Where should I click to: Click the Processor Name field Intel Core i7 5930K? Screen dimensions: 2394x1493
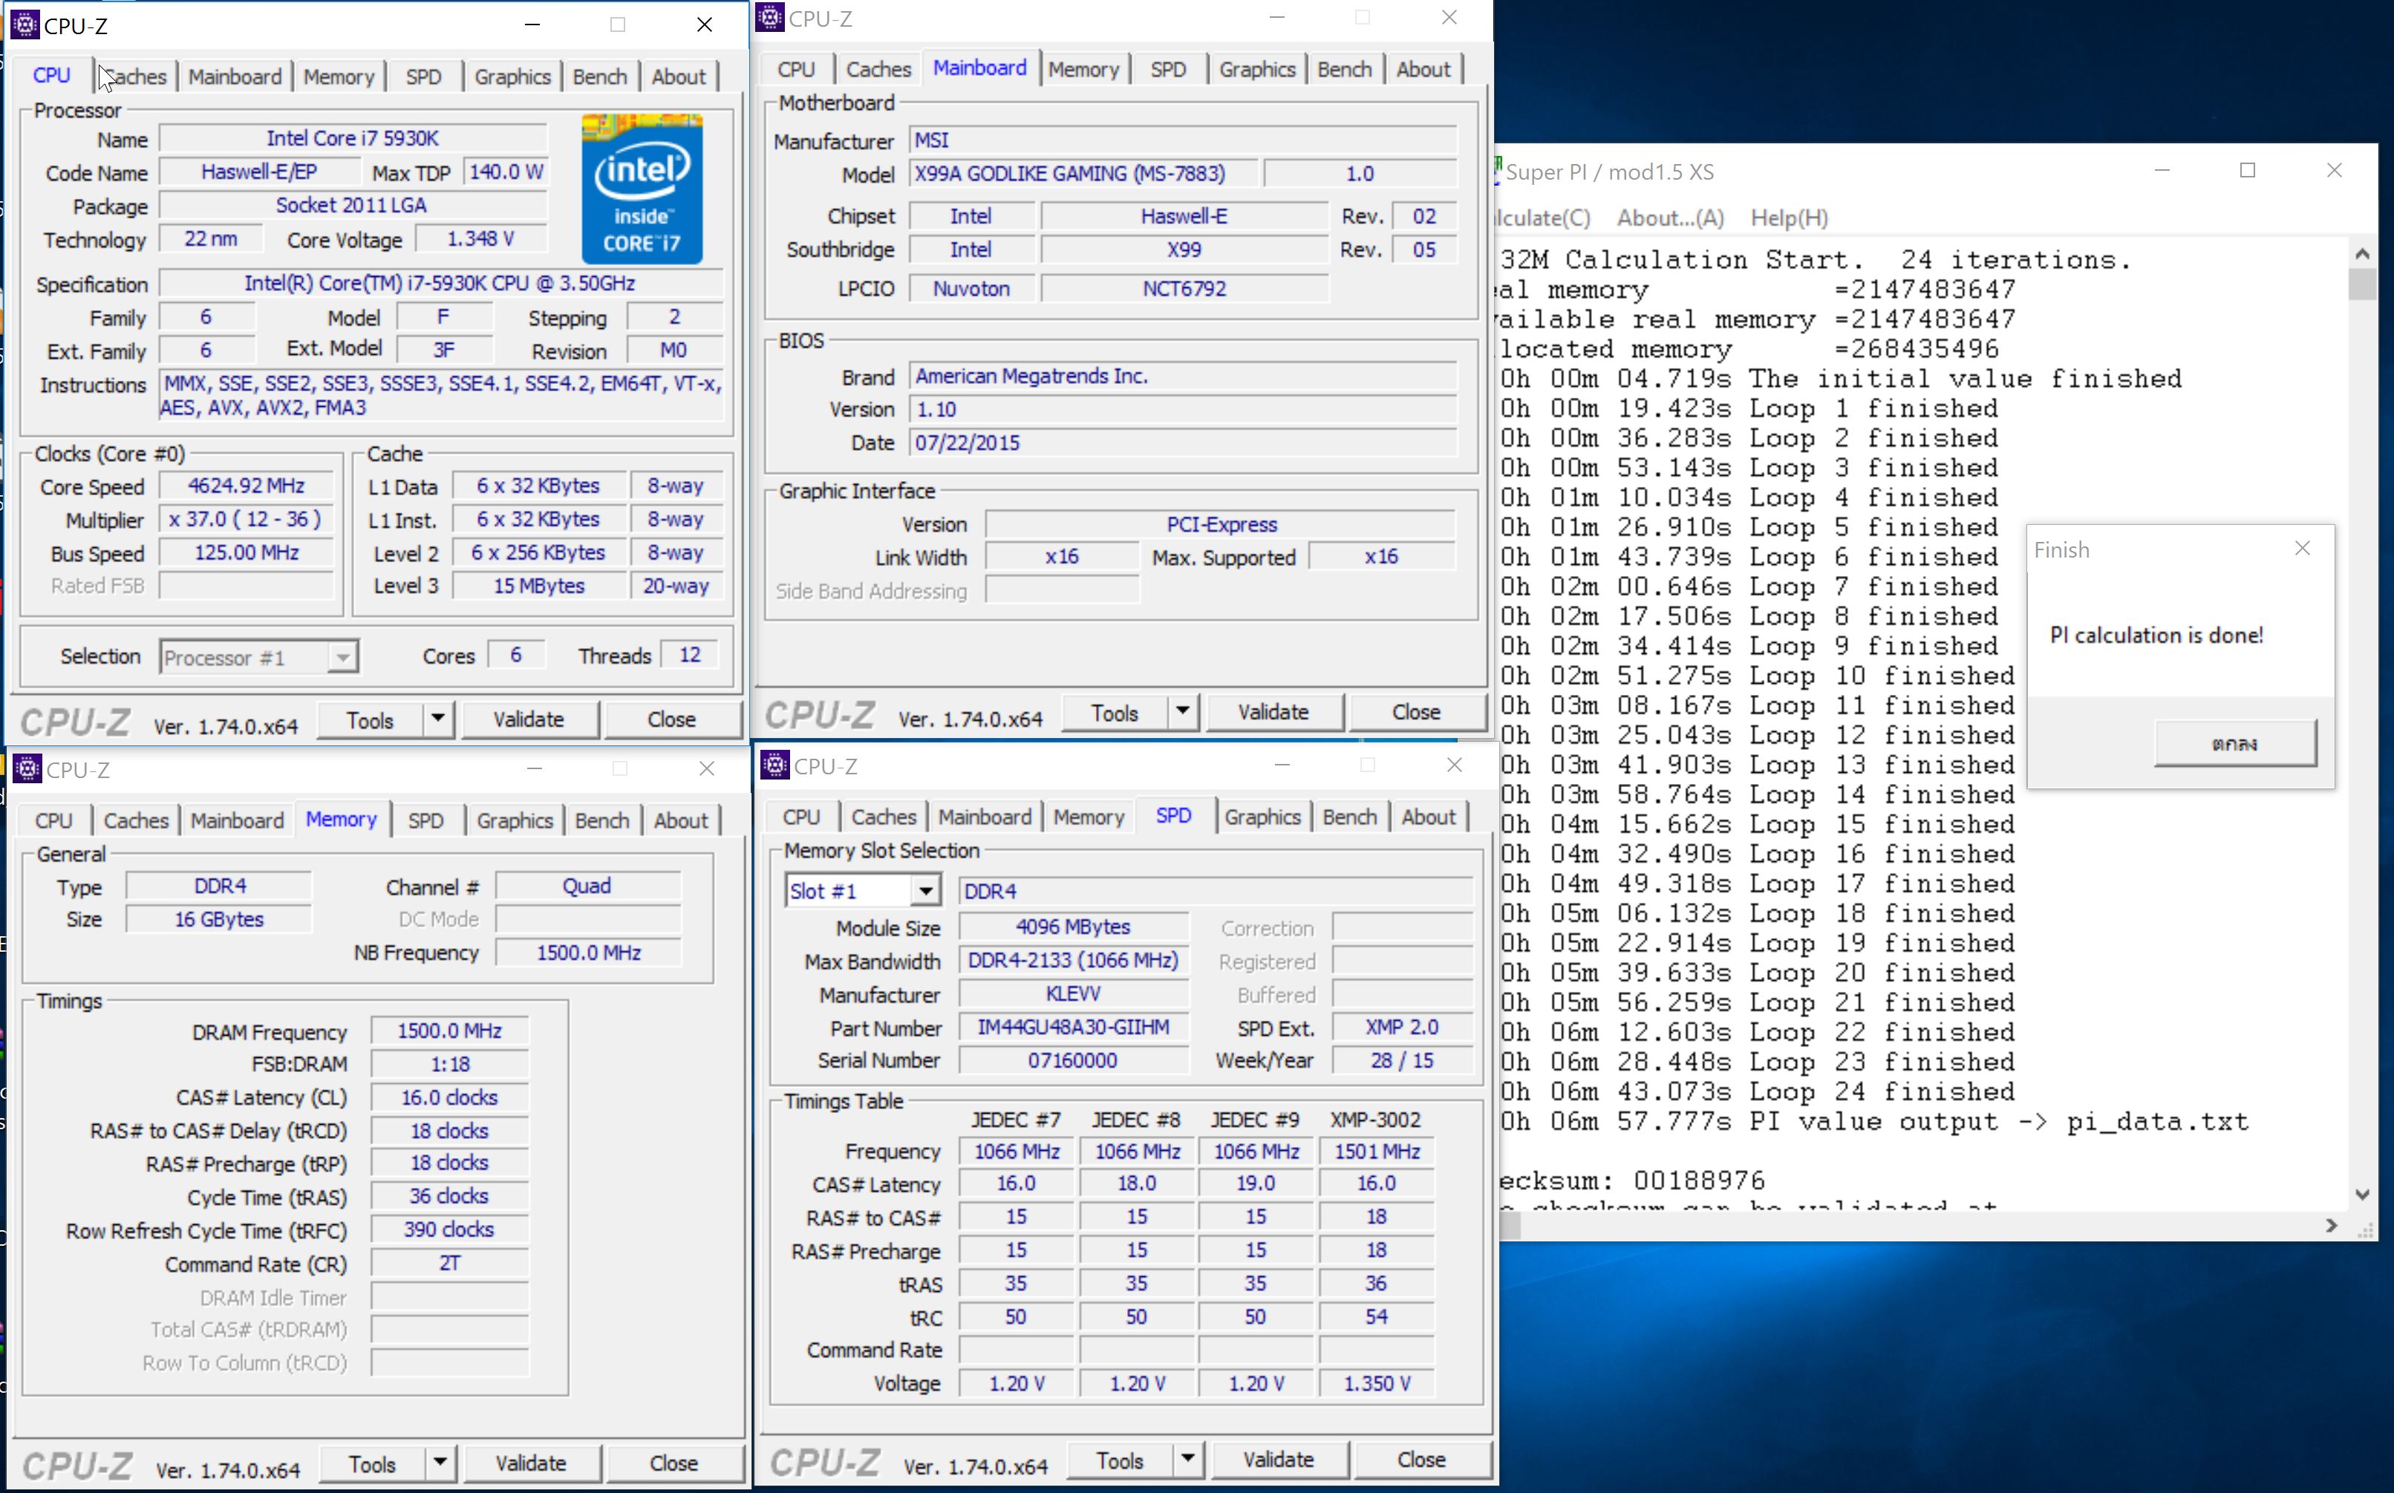[x=353, y=138]
